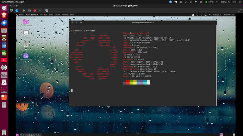Image resolution: width=243 pixels, height=136 pixels.
Task: Open the Edit menu in MATE Terminal
Action: coord(46,15)
